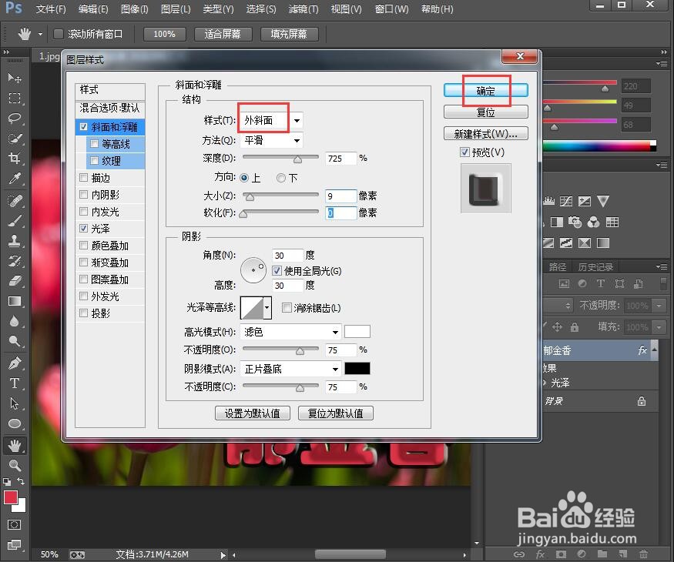This screenshot has width=674, height=562.
Task: Change screen mode icon in toolbox
Action: [x=14, y=545]
